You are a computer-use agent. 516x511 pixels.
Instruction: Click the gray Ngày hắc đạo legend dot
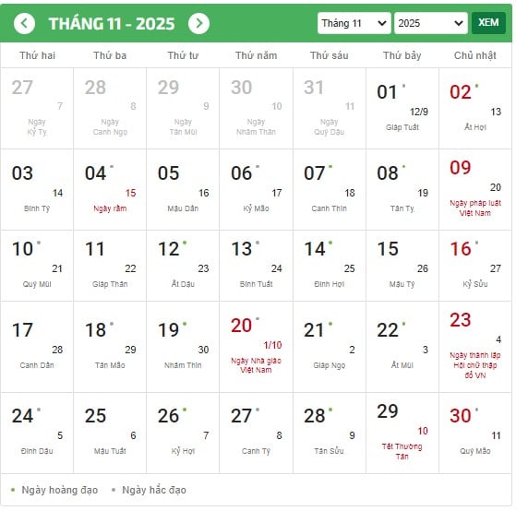coord(114,490)
